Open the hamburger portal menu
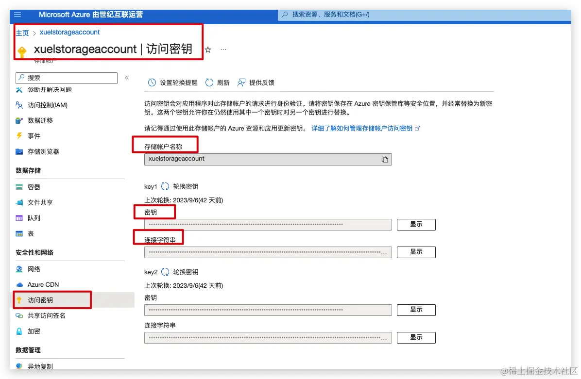The height and width of the screenshot is (379, 581). click(x=17, y=15)
